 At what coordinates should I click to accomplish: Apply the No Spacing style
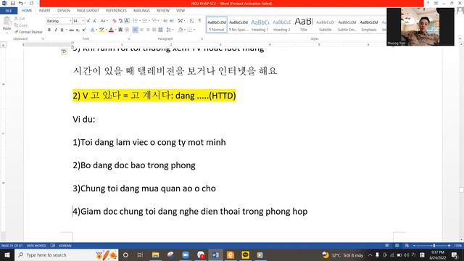tap(239, 25)
